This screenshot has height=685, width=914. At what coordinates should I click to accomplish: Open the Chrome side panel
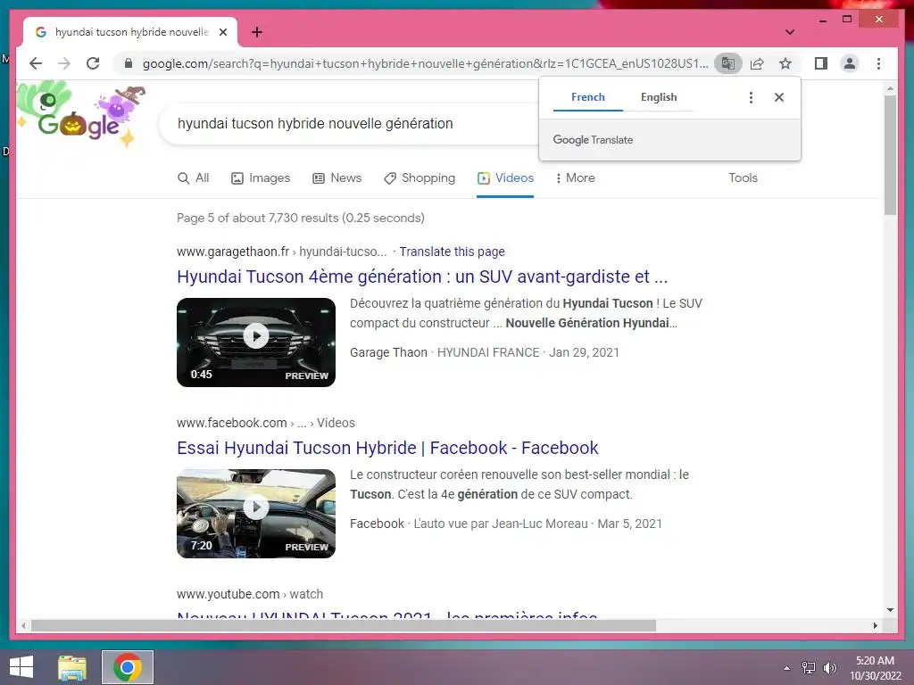[821, 63]
